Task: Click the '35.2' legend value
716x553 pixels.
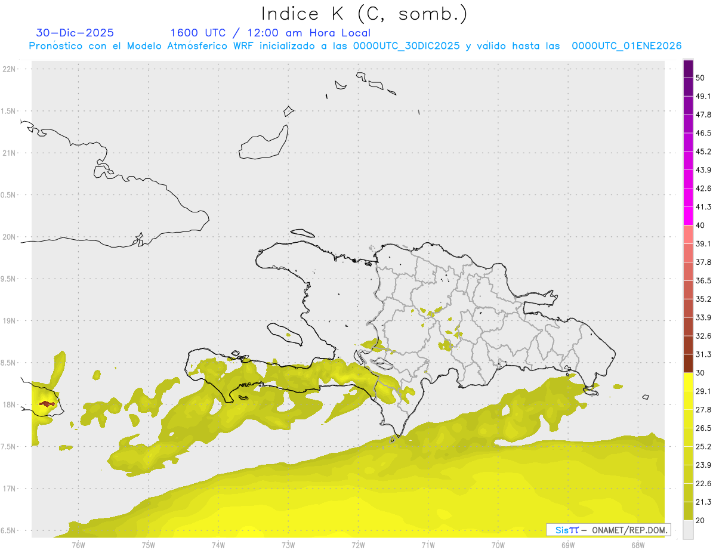Action: tap(703, 299)
